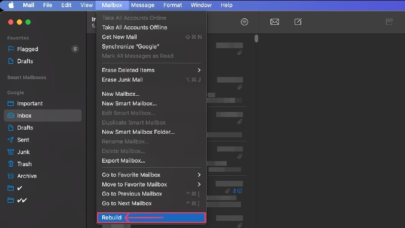The height and width of the screenshot is (228, 405).
Task: Open the Message menu in menu bar
Action: coord(143,5)
